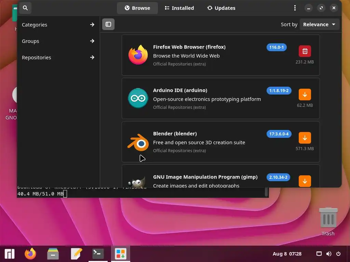Image resolution: width=350 pixels, height=262 pixels.
Task: Click the 62.2 MB size label
Action: (305, 105)
